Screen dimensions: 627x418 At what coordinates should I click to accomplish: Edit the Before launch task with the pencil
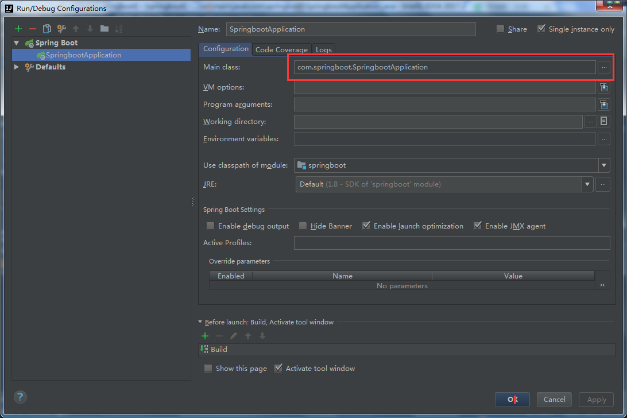tap(234, 336)
